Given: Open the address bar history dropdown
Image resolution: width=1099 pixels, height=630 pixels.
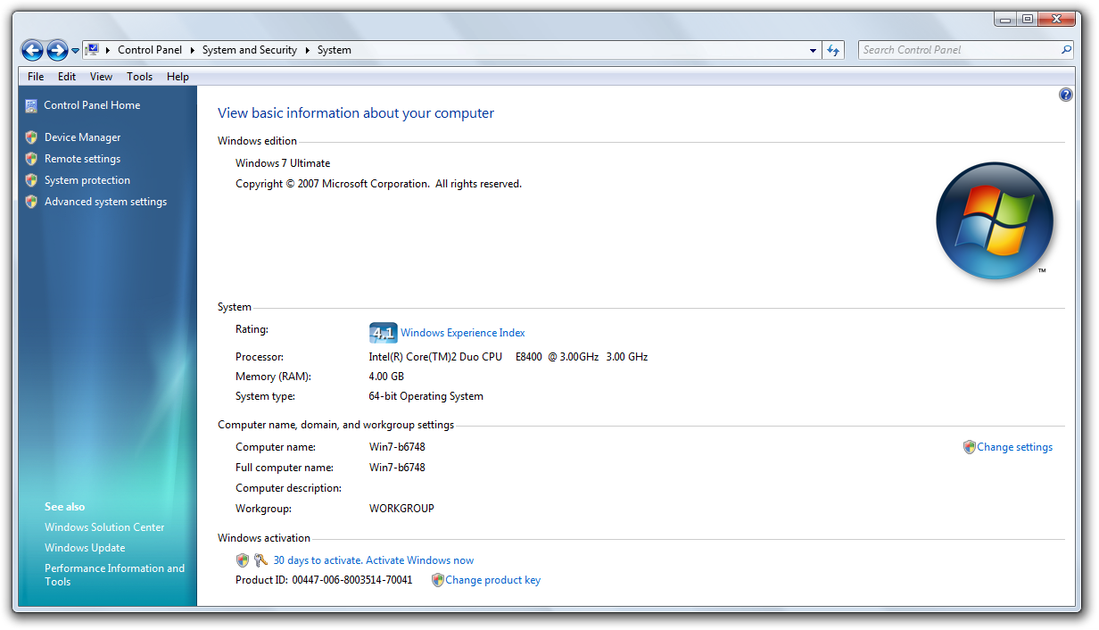Looking at the screenshot, I should click(x=813, y=50).
